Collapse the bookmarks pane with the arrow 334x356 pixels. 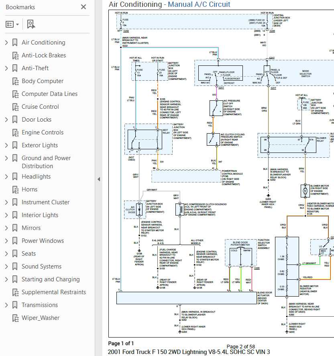click(99, 179)
